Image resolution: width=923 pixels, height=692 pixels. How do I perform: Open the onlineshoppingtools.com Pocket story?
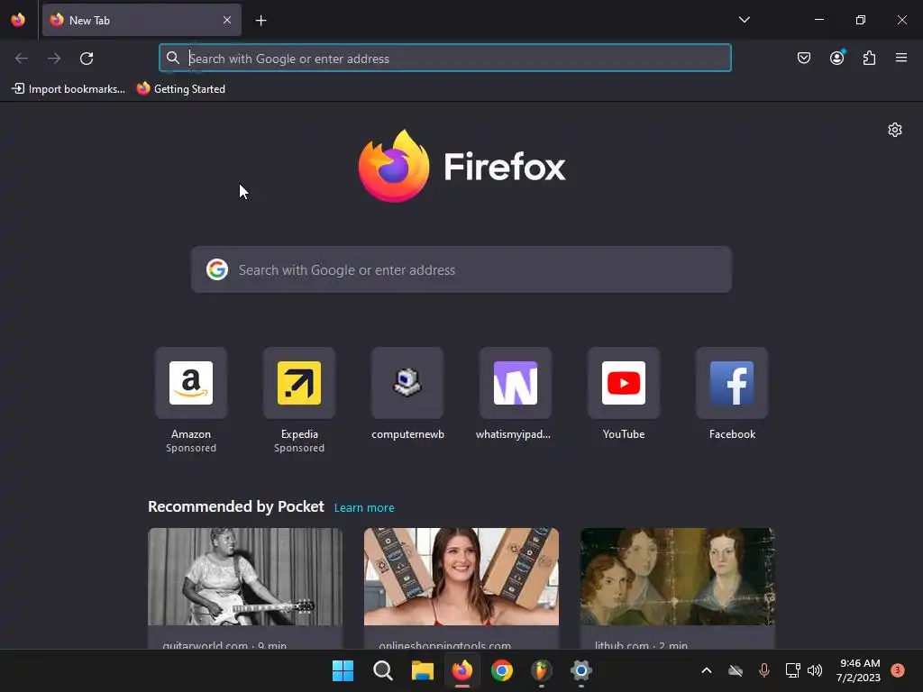(x=461, y=588)
